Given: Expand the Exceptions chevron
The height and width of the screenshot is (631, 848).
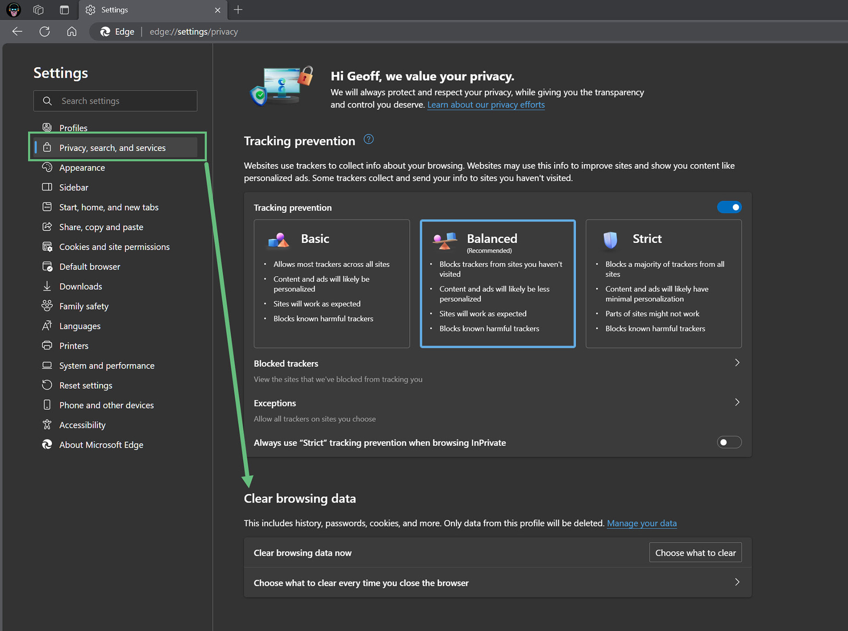Looking at the screenshot, I should pos(737,402).
